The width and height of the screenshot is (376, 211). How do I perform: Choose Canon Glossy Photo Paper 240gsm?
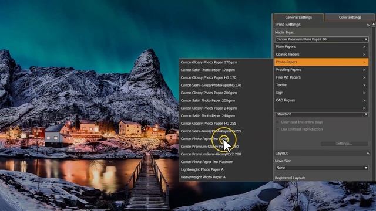[226, 108]
